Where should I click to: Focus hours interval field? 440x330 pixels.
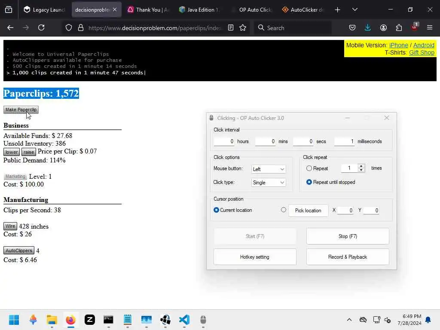(224, 141)
